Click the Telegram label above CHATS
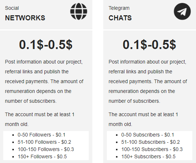The width and height of the screenshot is (196, 163). coord(119,8)
